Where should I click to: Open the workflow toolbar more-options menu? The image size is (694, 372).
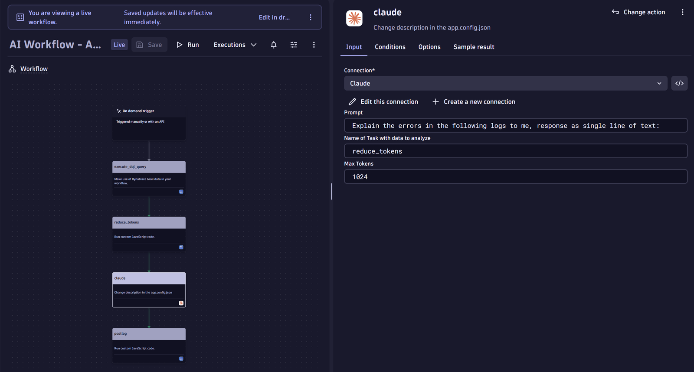[x=314, y=45]
